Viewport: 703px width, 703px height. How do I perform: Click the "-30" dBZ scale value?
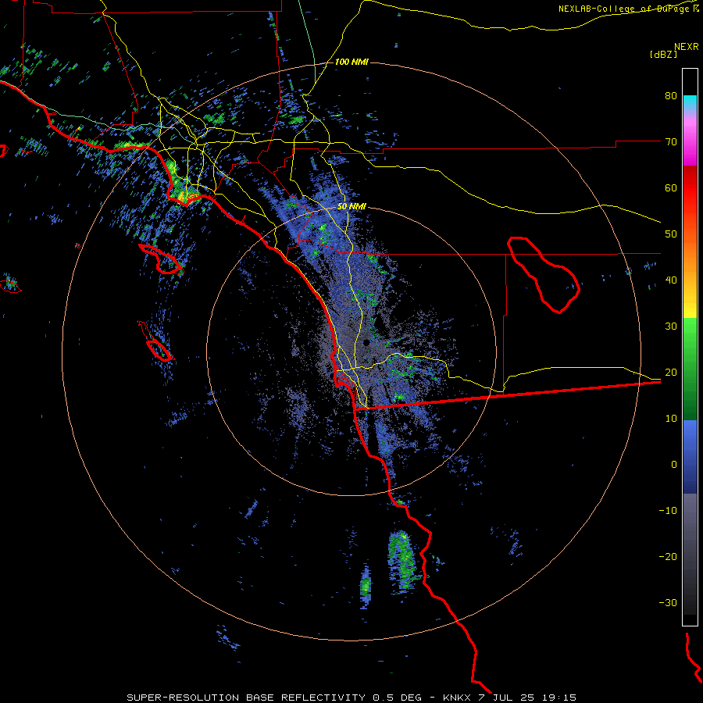tap(668, 602)
